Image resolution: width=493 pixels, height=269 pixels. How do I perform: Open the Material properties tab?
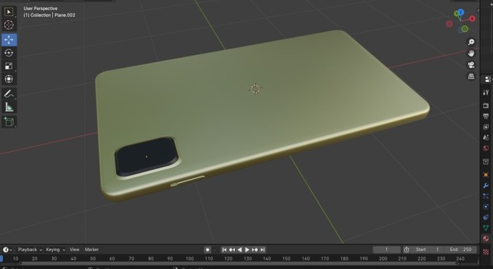[486, 238]
